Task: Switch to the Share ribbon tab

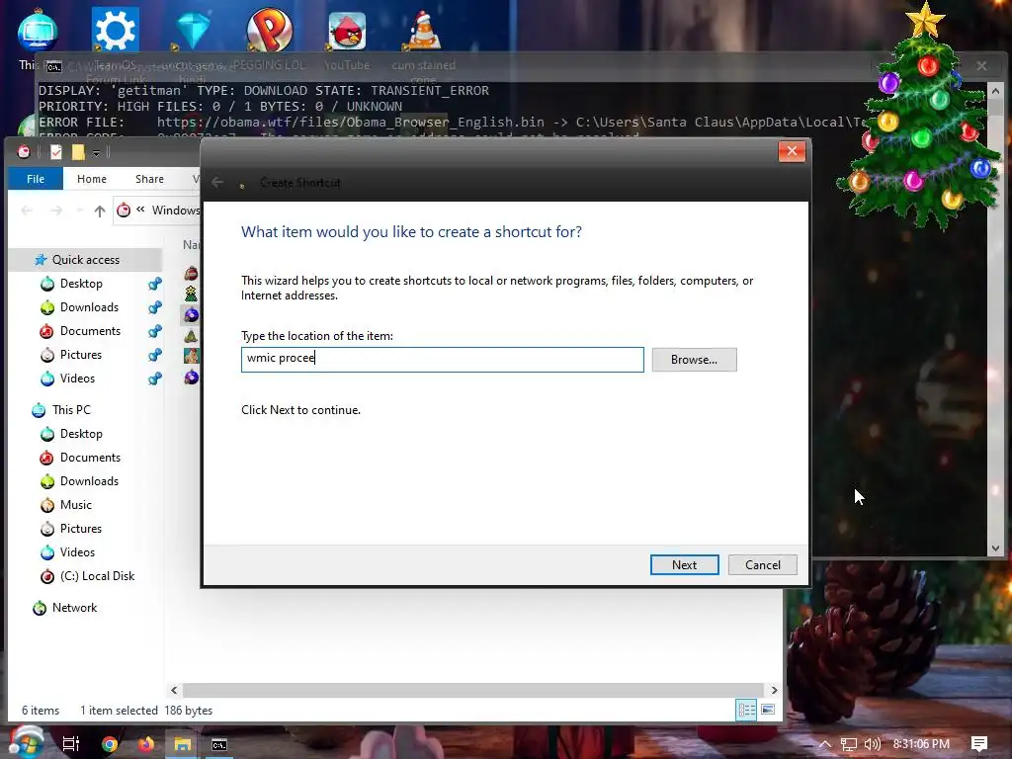Action: coord(149,179)
